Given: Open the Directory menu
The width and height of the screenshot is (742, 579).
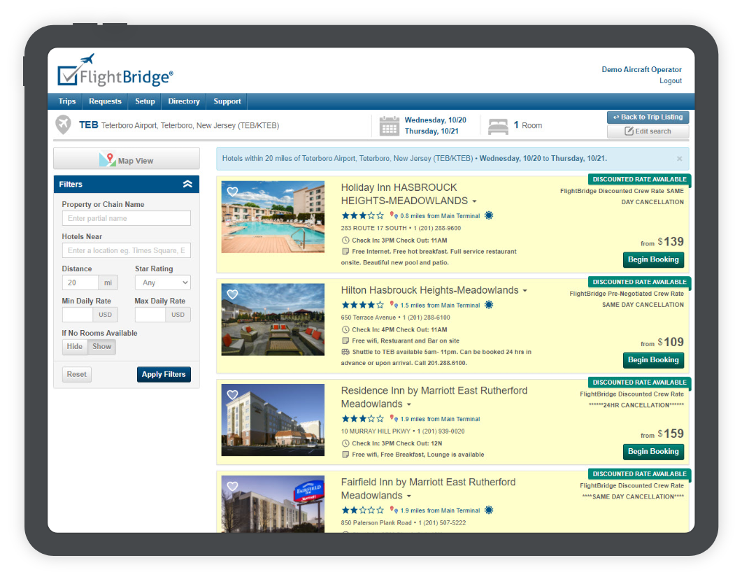Looking at the screenshot, I should pyautogui.click(x=184, y=101).
